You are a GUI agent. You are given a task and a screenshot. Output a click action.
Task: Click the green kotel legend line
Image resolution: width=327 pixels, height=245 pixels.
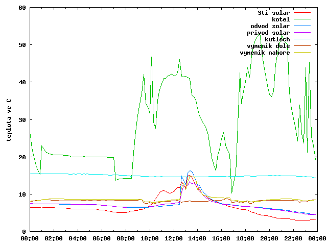coord(302,19)
